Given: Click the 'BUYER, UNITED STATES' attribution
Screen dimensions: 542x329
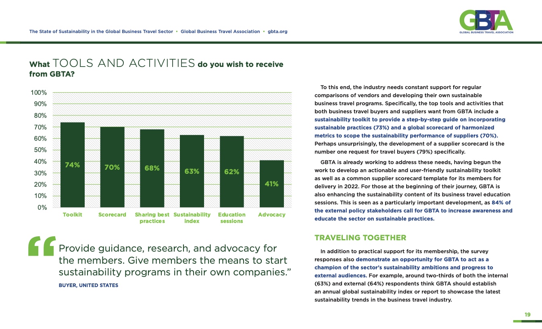Looking at the screenshot, I should pos(89,285).
